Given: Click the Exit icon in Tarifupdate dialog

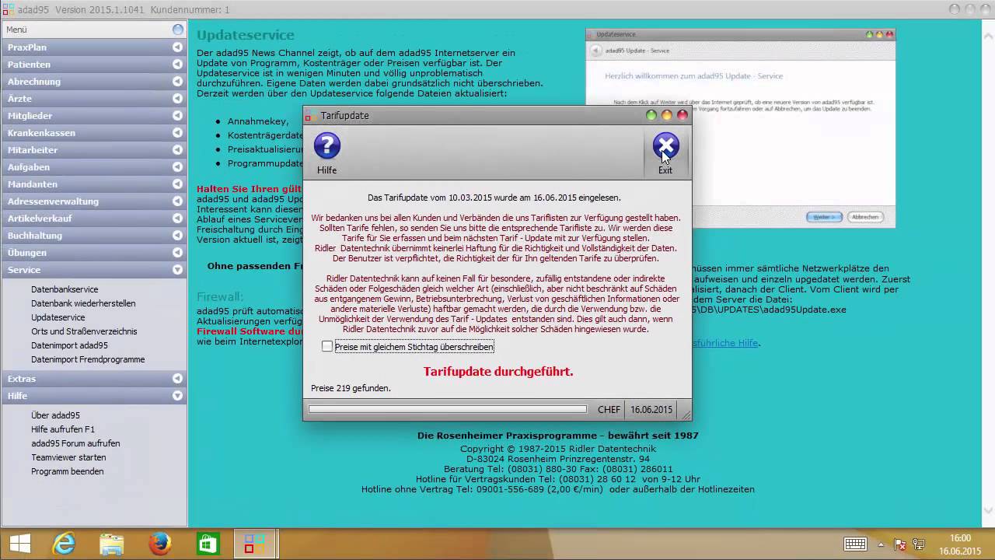Looking at the screenshot, I should (x=665, y=146).
